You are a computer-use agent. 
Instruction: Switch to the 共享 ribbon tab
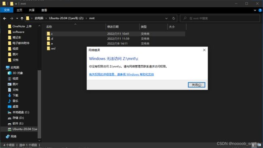pos(32,10)
